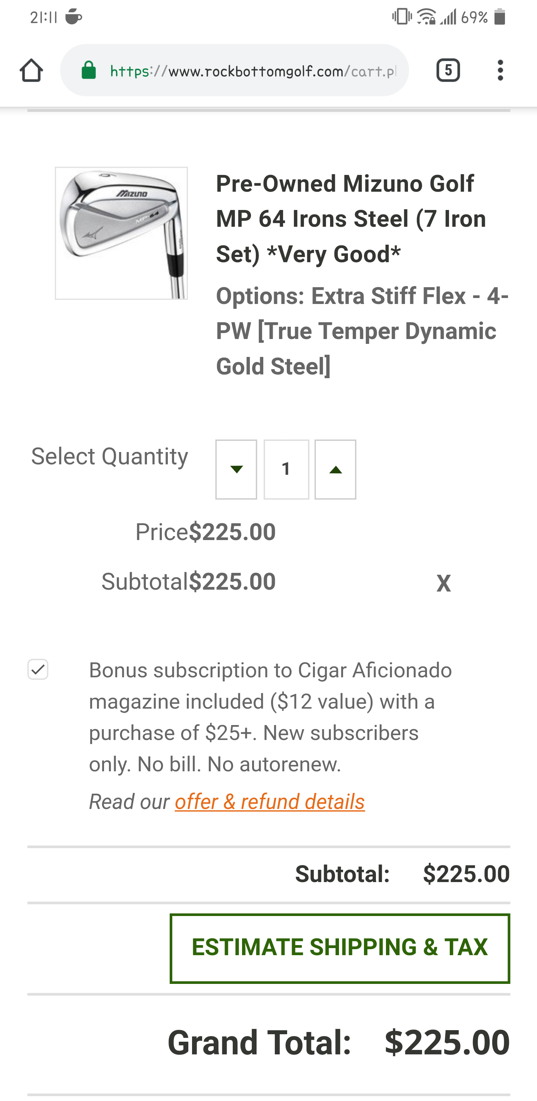537x1101 pixels.
Task: Tap the Wi-Fi icon in status bar
Action: tap(426, 17)
